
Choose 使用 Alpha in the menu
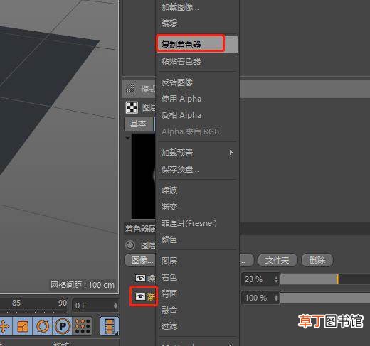[x=181, y=99]
